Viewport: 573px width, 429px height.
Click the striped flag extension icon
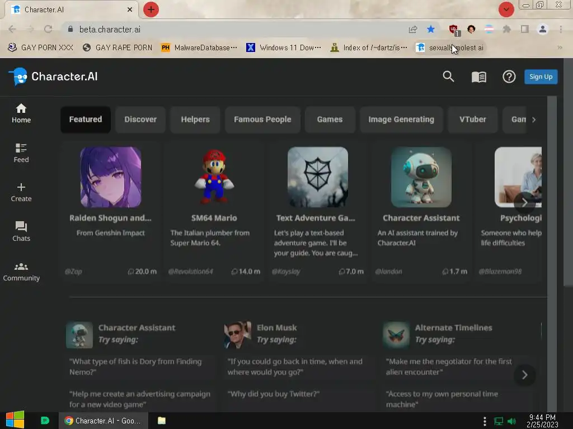pos(489,29)
